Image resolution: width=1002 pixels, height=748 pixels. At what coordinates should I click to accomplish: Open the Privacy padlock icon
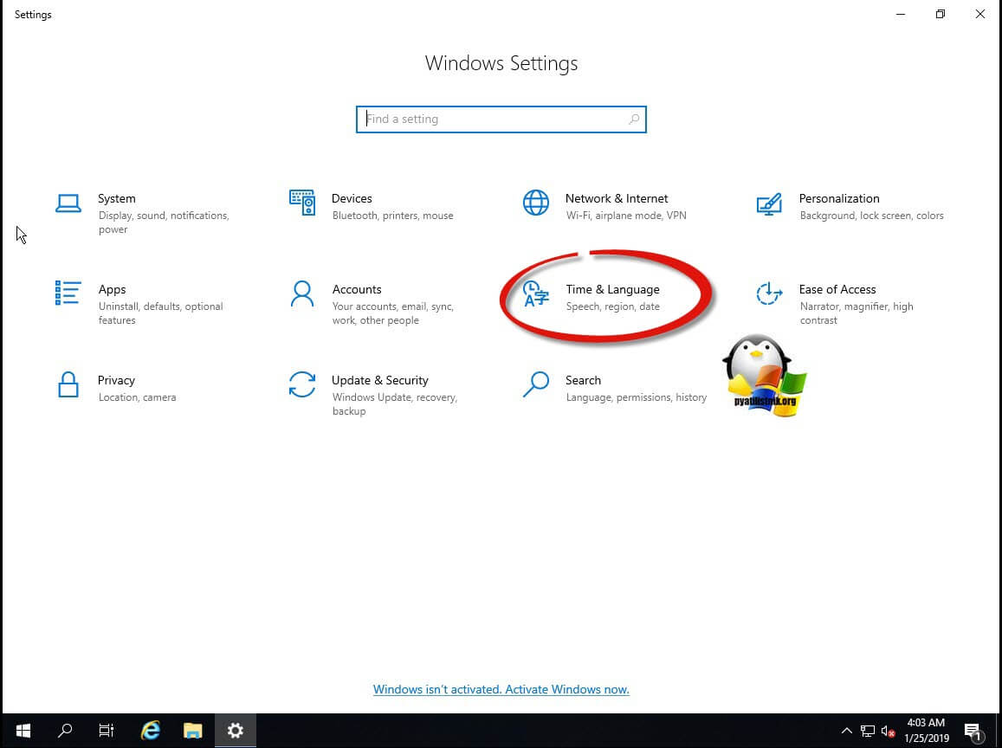(68, 384)
